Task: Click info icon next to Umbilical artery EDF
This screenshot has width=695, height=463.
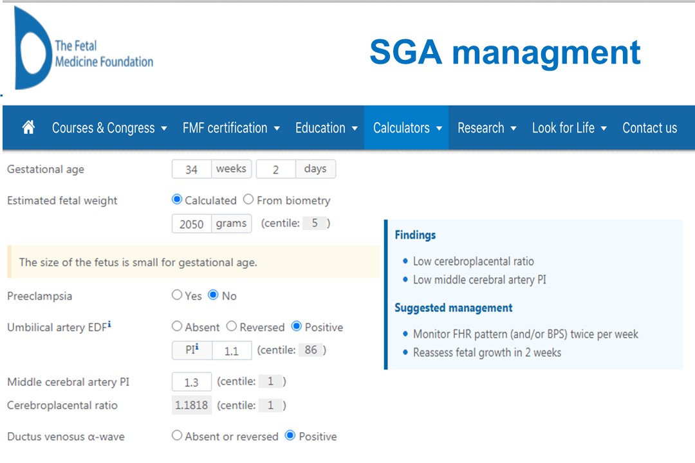Action: coord(109,325)
